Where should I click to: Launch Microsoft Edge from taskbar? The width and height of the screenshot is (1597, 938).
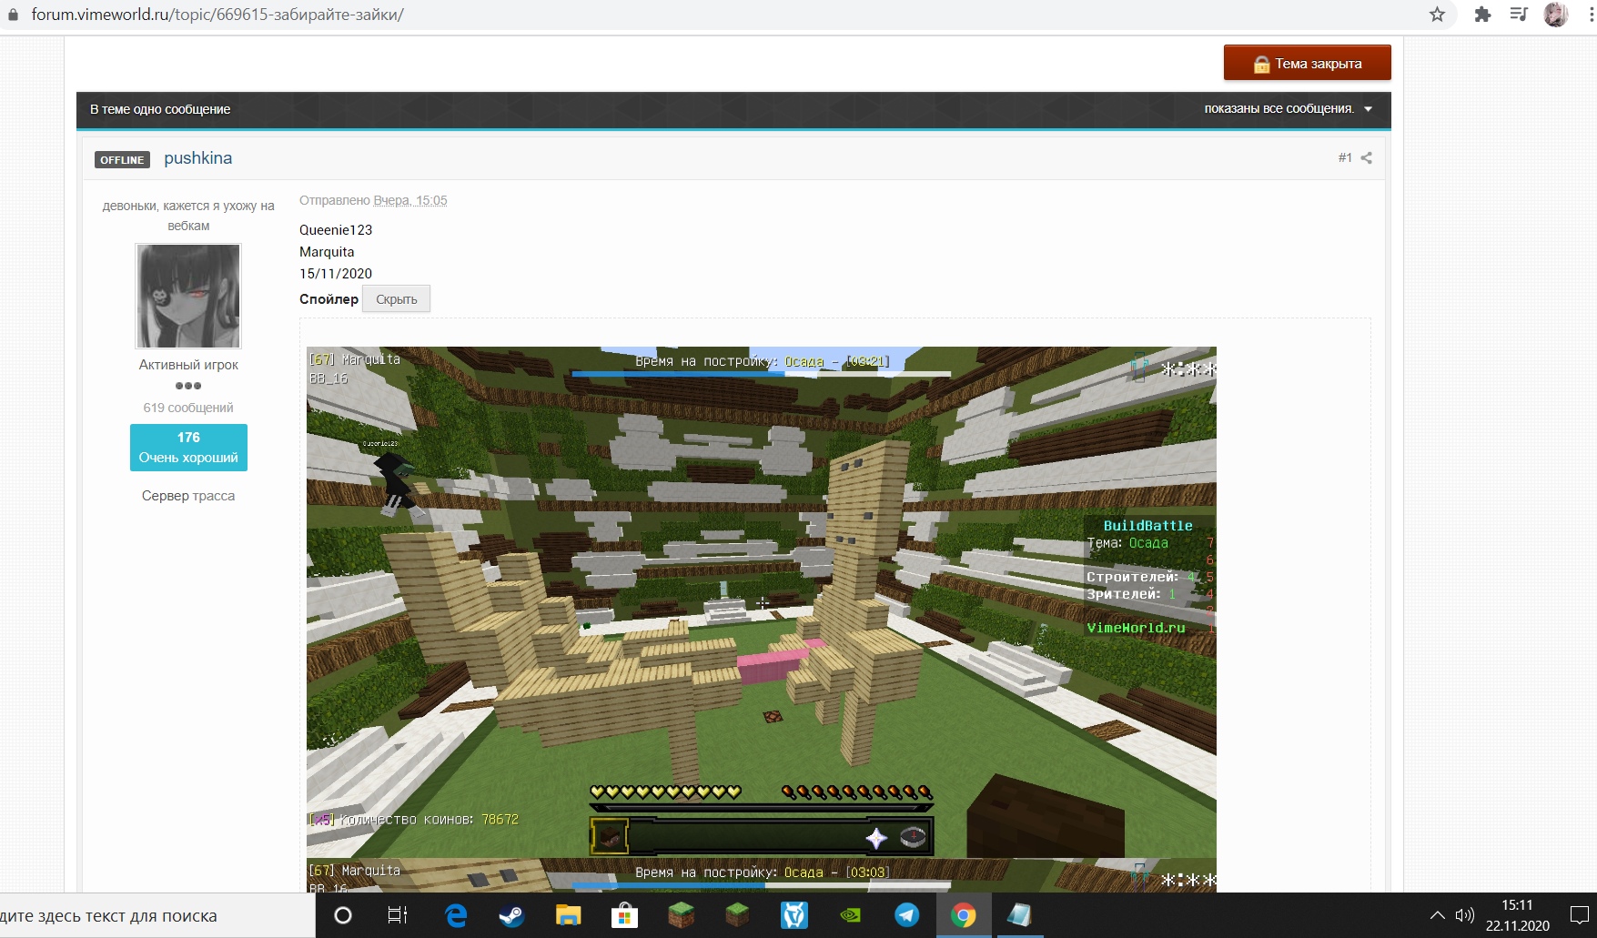coord(456,915)
